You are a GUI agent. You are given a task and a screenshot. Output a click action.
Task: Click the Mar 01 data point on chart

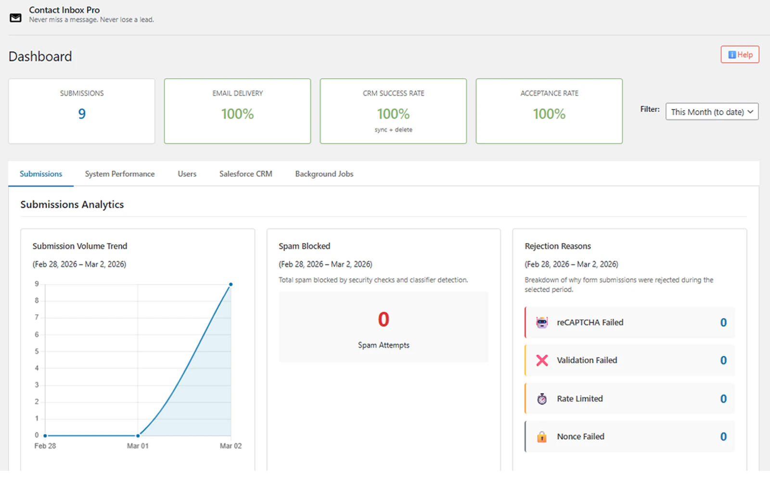click(138, 436)
